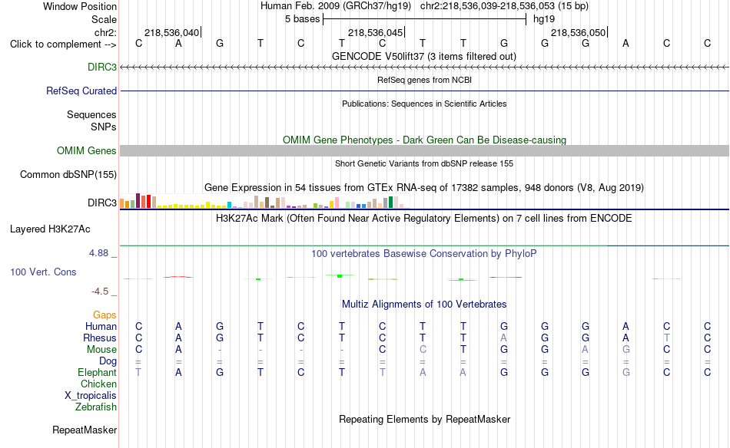Select the Dog species row label
The image size is (730, 448).
pyautogui.click(x=108, y=361)
